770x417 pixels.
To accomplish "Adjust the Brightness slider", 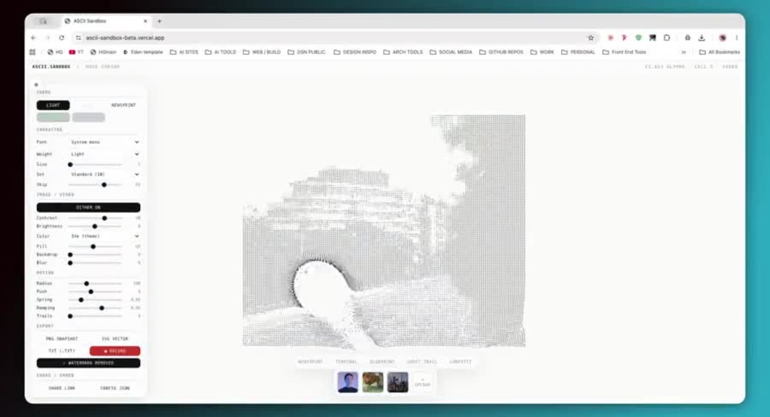I will (95, 226).
